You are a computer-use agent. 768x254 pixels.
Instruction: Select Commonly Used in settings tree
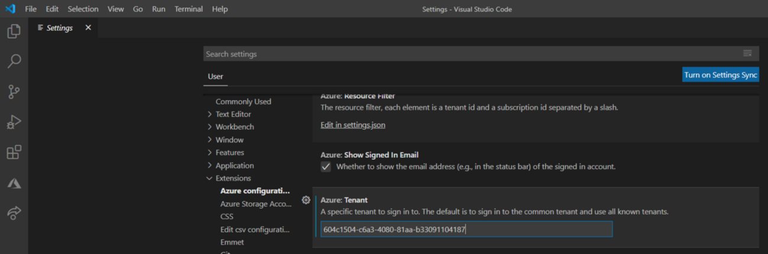click(x=244, y=101)
